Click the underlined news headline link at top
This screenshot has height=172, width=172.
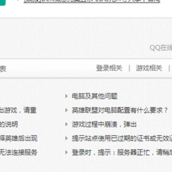pyautogui.click(x=92, y=1)
